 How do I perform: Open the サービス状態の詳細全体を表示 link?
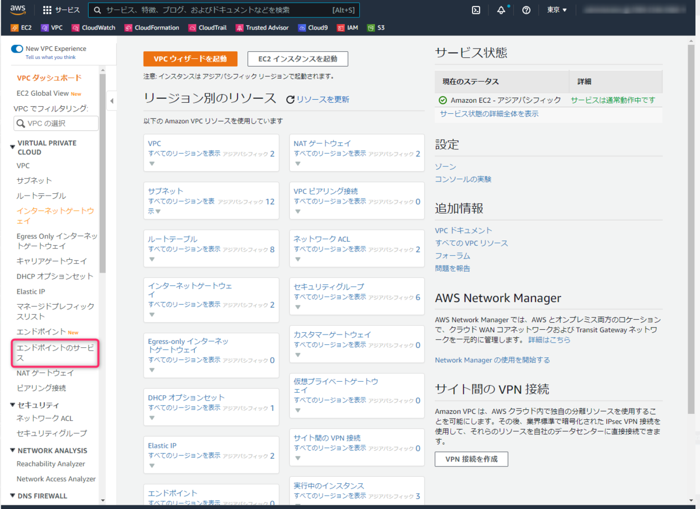tap(489, 114)
